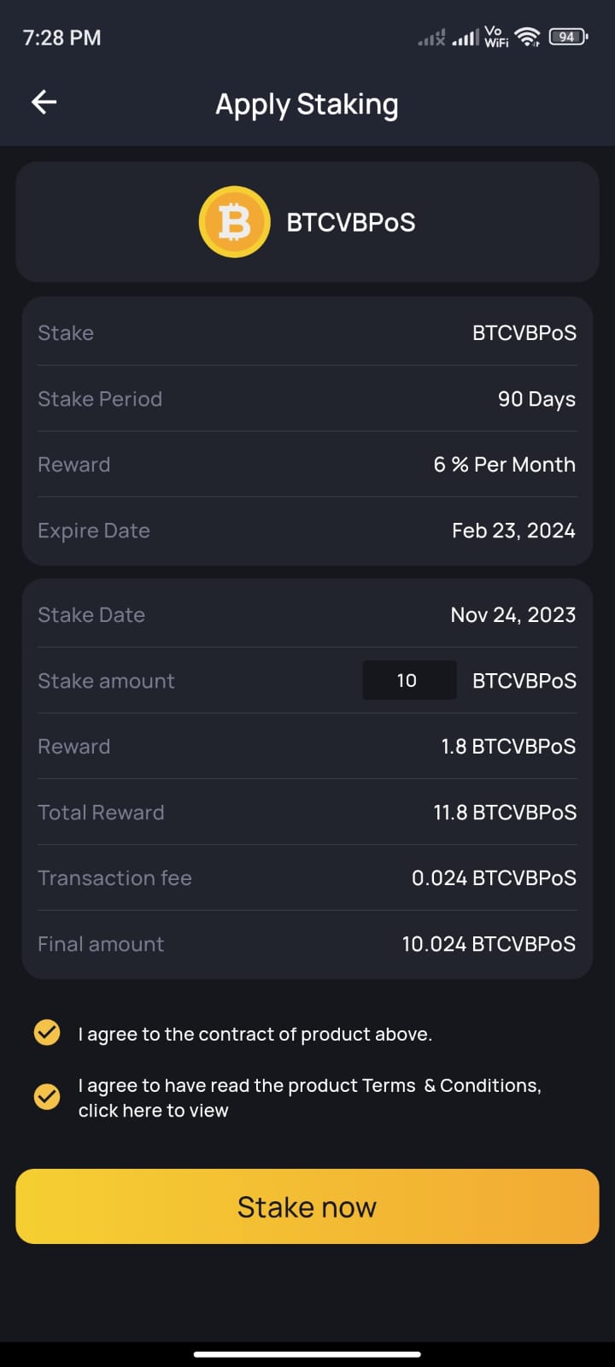The width and height of the screenshot is (615, 1367).
Task: Tap the 10.024 BTCVBPoS final amount
Action: (x=489, y=944)
